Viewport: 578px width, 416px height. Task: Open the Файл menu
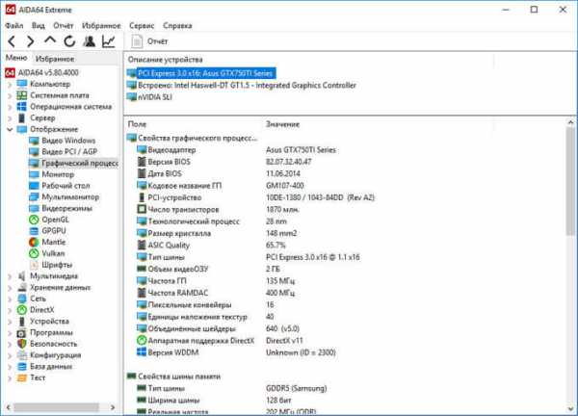(14, 26)
